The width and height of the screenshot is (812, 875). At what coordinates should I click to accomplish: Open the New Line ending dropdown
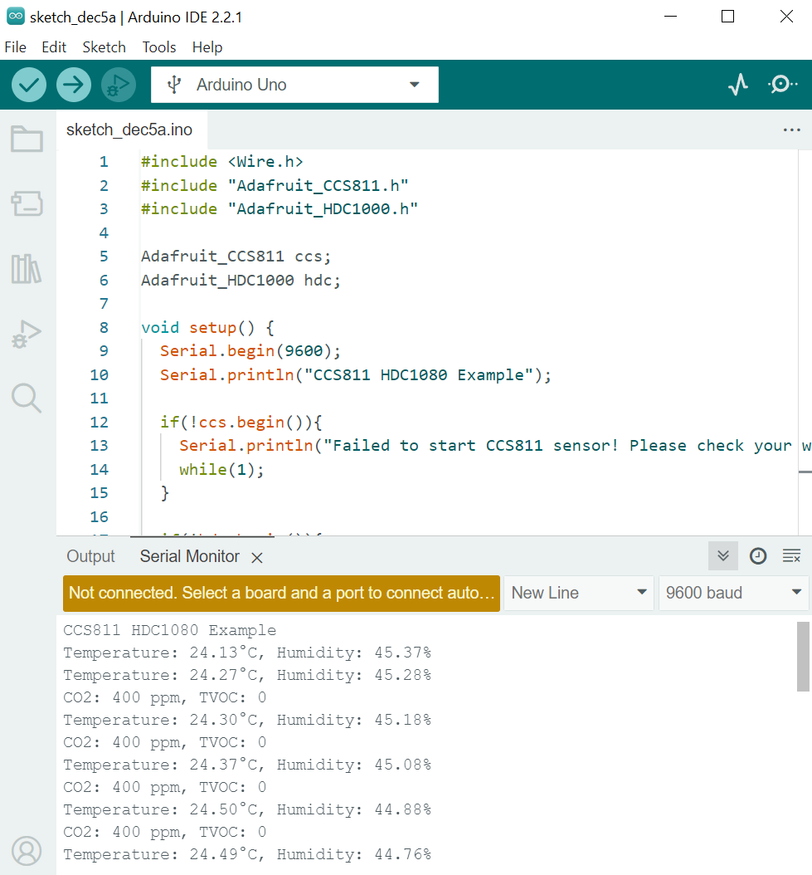click(578, 593)
